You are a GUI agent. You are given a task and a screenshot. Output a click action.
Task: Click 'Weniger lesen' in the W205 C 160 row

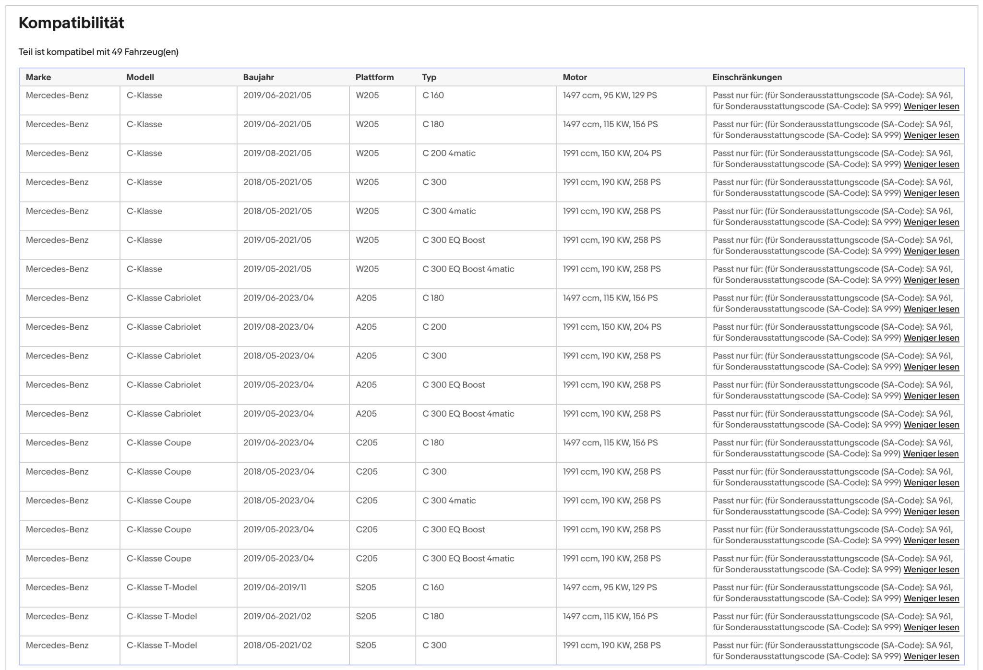[931, 107]
